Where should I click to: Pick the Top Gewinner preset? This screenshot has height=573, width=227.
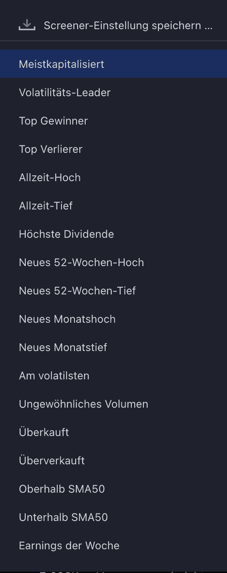(113, 121)
